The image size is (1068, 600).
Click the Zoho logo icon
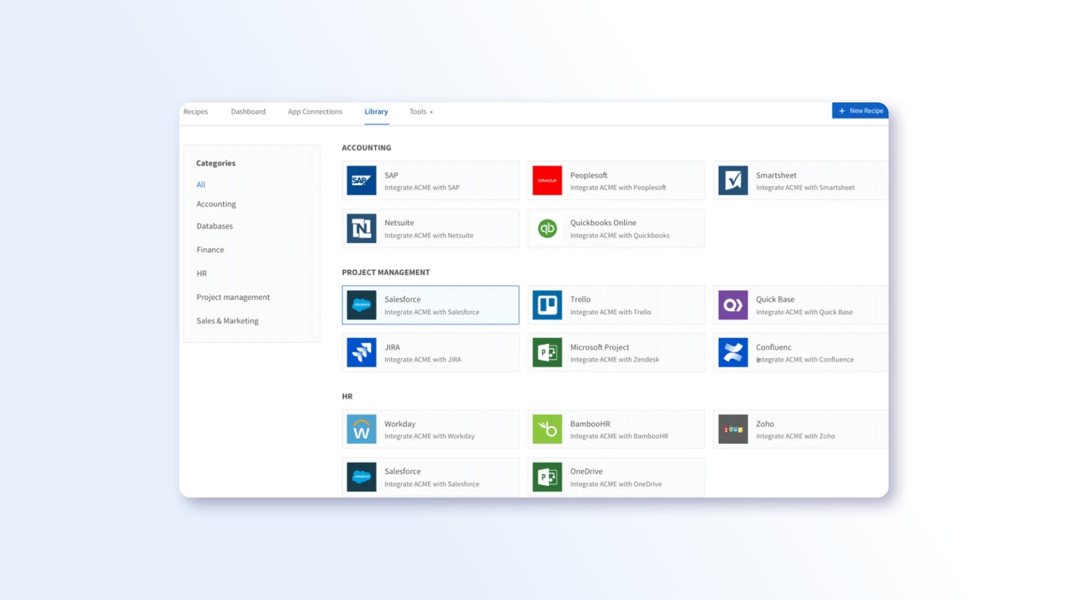pos(733,429)
